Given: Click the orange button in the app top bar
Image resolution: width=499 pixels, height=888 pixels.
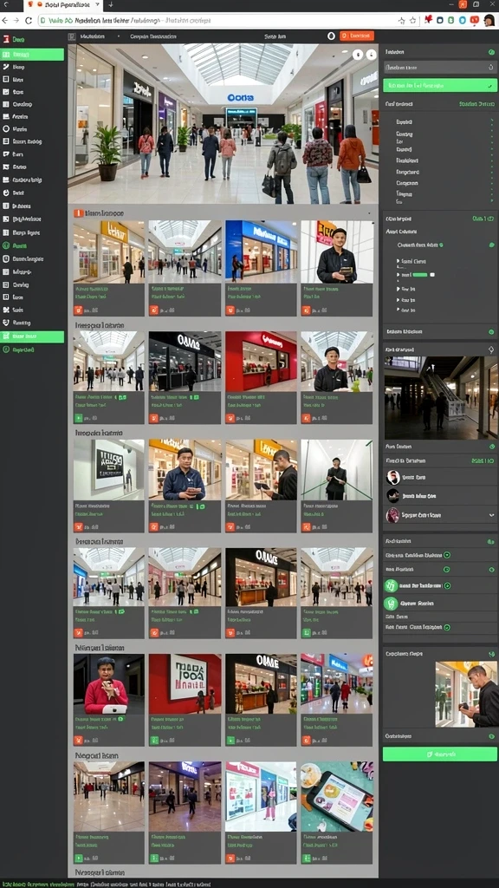Looking at the screenshot, I should [356, 36].
